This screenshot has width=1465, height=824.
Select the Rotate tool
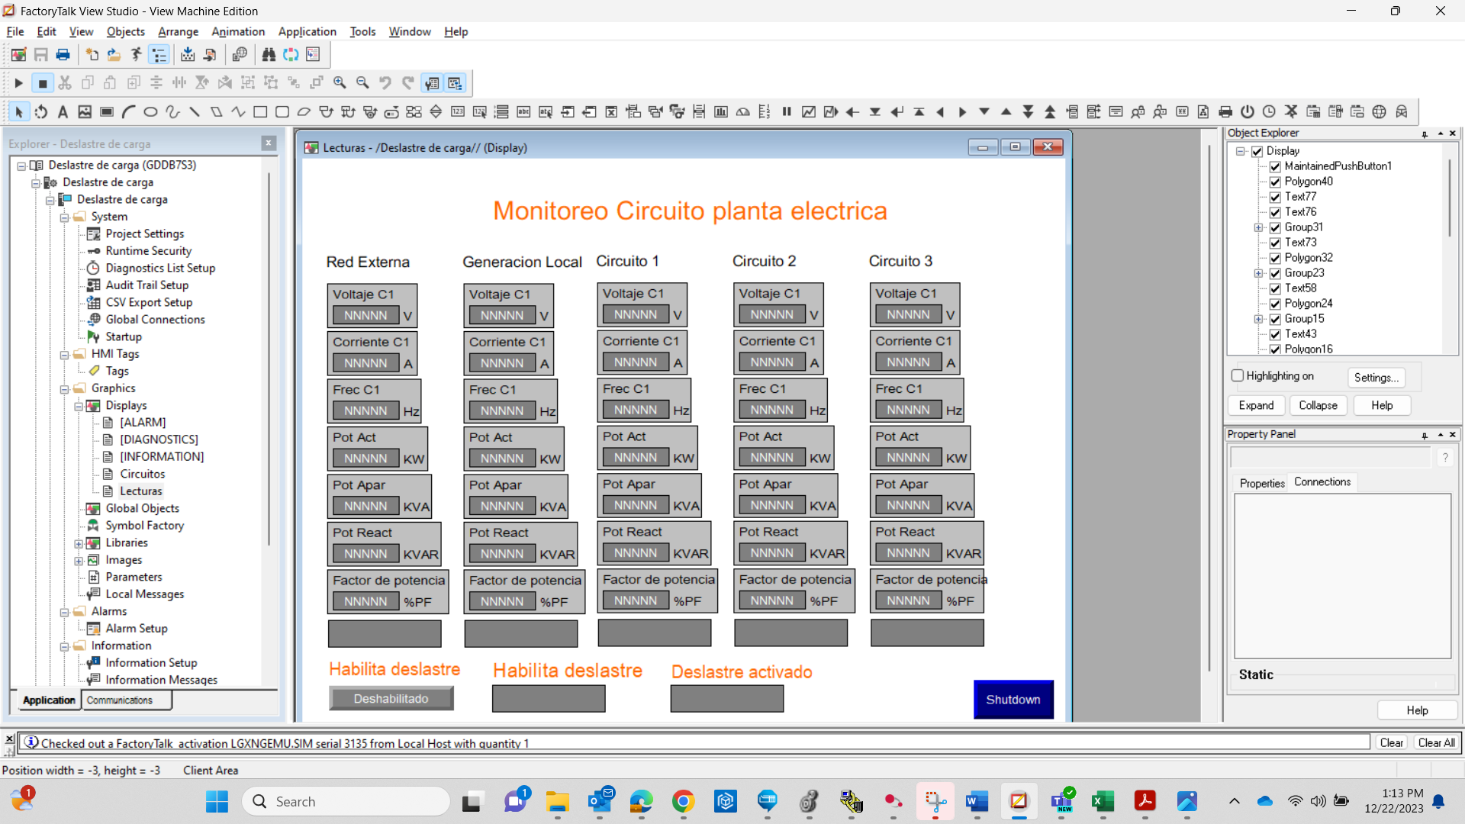(x=41, y=112)
